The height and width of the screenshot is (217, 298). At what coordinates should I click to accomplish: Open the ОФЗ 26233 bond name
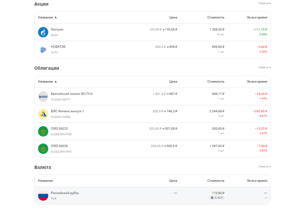click(x=59, y=129)
